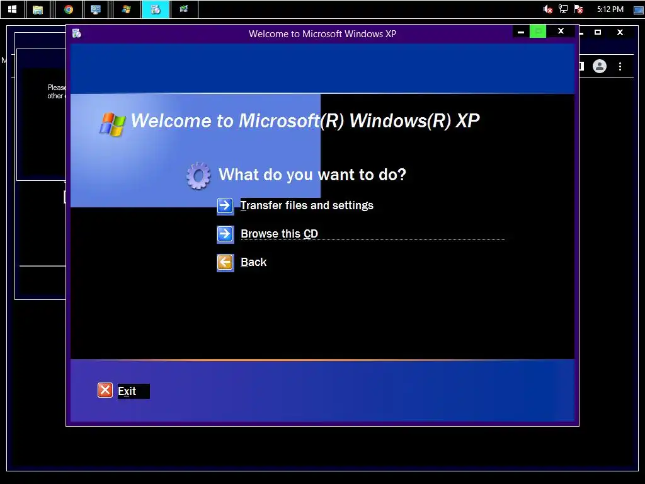Screen dimensions: 645x484
Task: Open the profile avatar in the background Chrome window
Action: click(x=600, y=66)
